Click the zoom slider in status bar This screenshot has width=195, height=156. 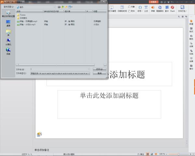pyautogui.click(x=178, y=154)
